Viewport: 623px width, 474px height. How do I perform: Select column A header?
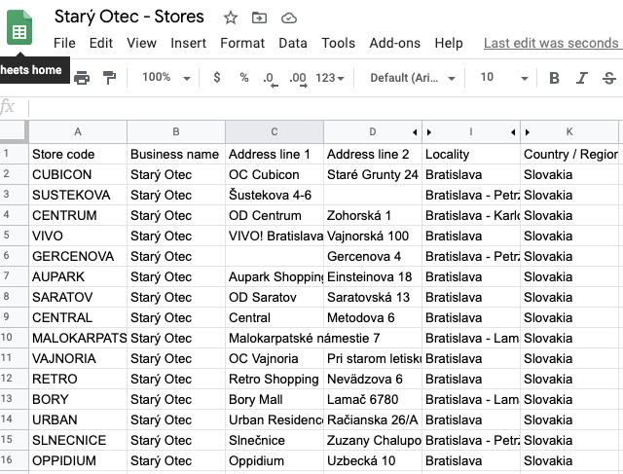click(78, 132)
